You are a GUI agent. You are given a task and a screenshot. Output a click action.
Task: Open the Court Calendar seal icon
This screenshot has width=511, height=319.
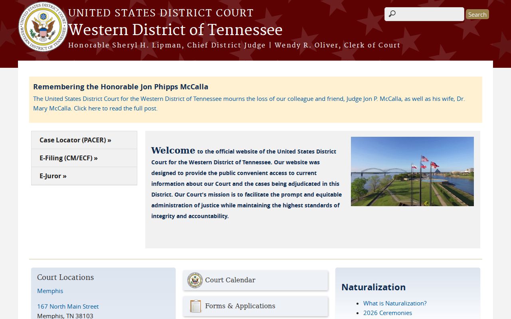coord(195,280)
